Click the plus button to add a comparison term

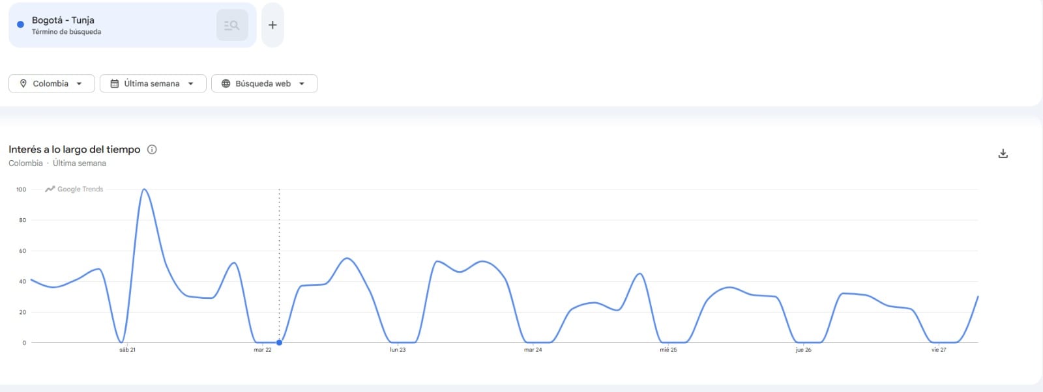(272, 24)
